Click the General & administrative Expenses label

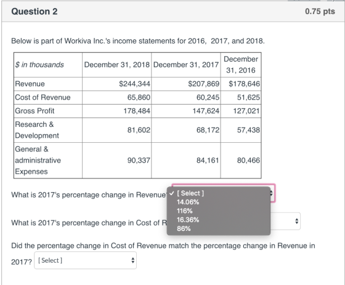[48, 160]
